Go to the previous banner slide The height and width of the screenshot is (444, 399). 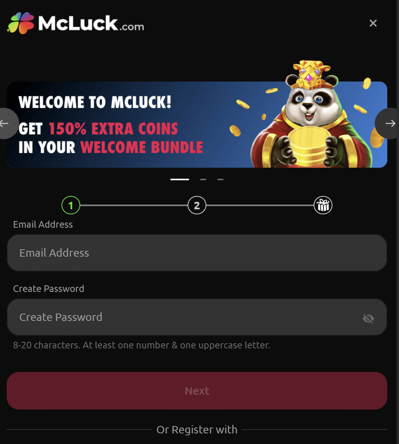[6, 123]
